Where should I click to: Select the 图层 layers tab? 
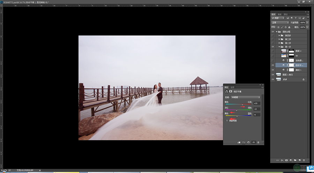[x=273, y=14]
